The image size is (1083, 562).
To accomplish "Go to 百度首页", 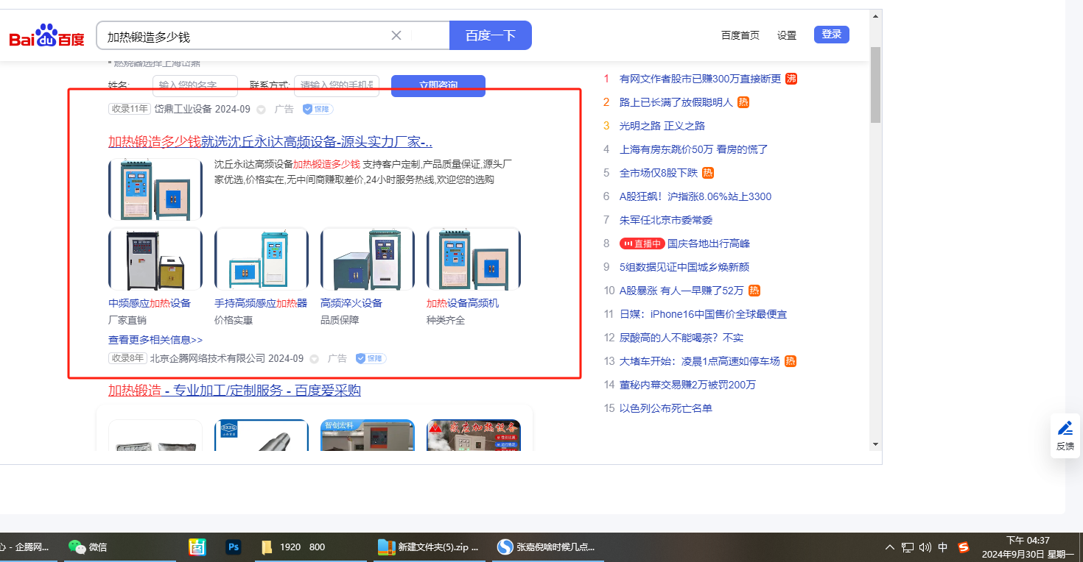I will click(740, 35).
